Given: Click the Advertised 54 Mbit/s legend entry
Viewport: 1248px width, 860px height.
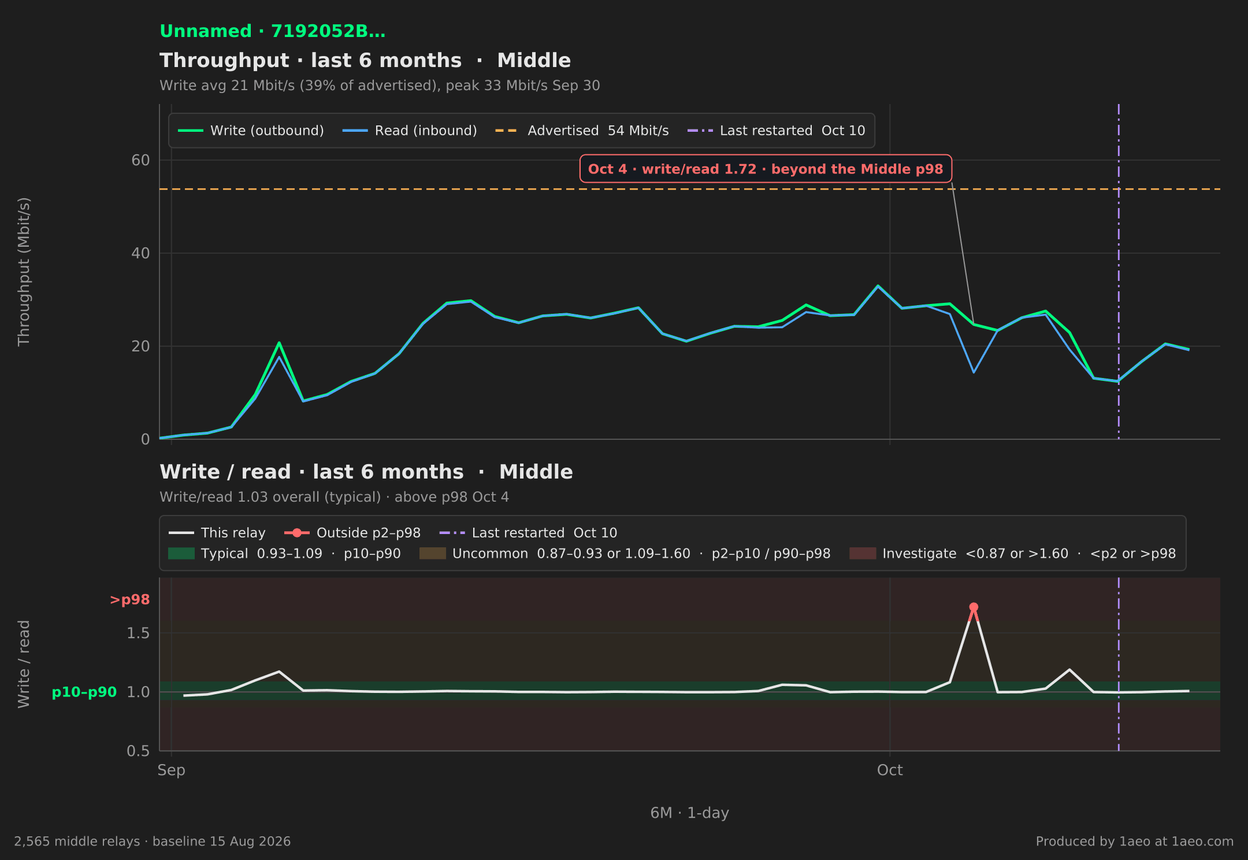Looking at the screenshot, I should coord(582,131).
